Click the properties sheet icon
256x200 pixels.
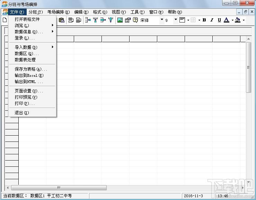coord(128,20)
